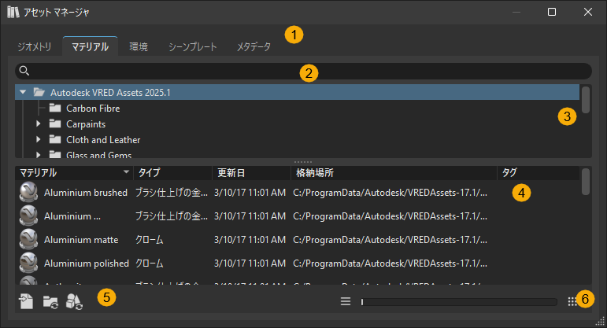Click ブラシ仕上げ type in Aluminium brushed row
Screen dimensions: 607x328
(x=171, y=192)
